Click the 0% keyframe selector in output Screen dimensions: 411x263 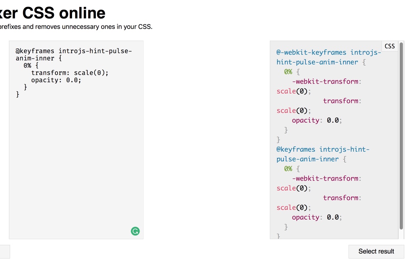287,72
